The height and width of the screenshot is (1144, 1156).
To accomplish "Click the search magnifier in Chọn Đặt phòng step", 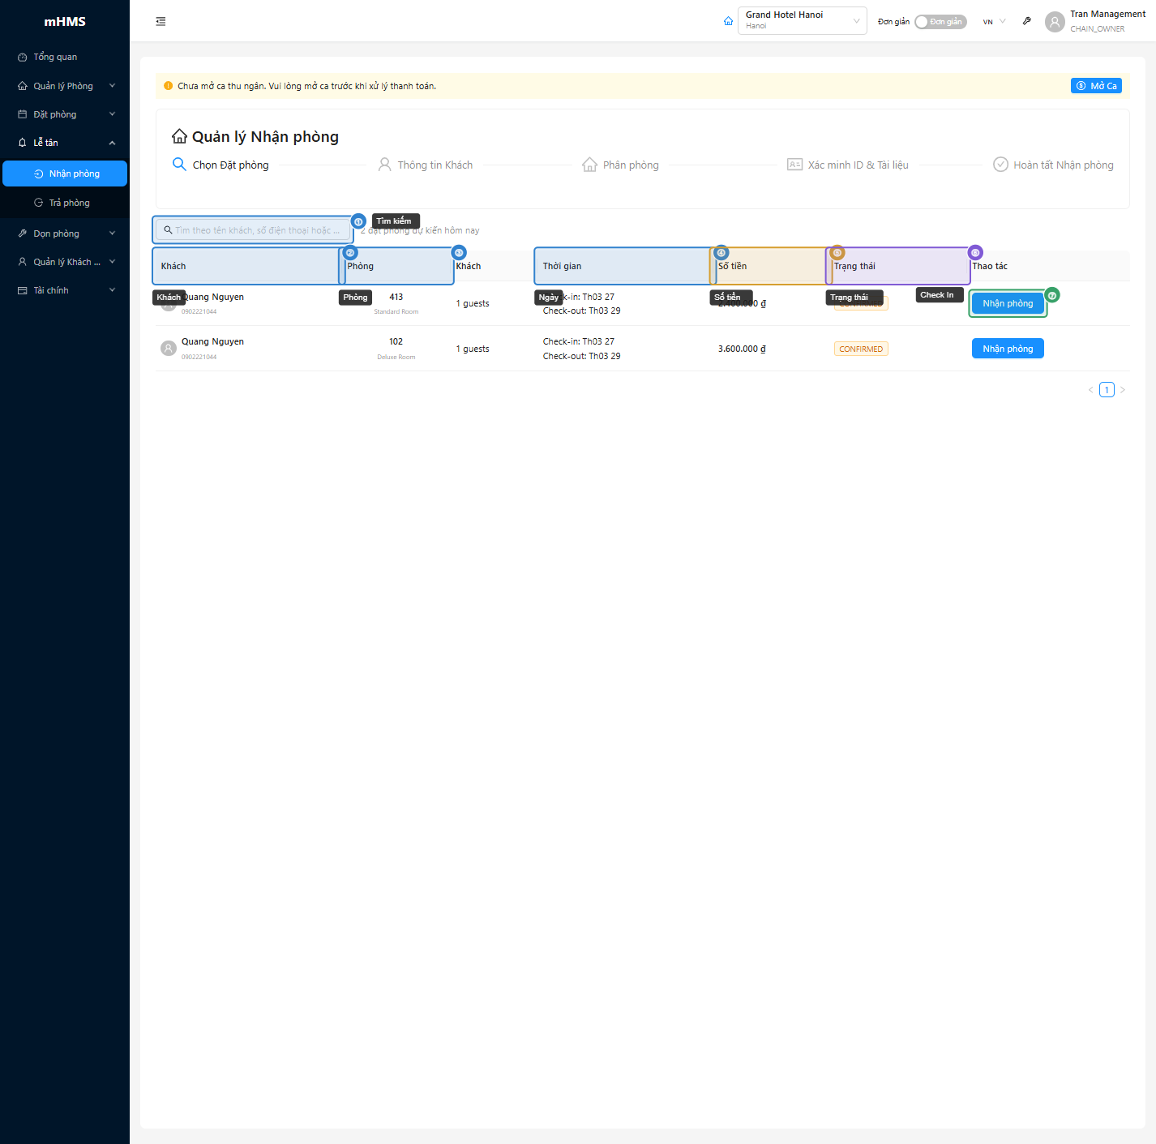I will tap(179, 165).
